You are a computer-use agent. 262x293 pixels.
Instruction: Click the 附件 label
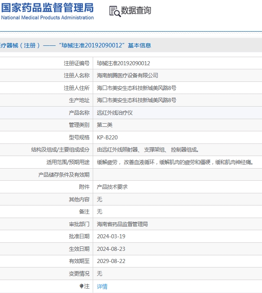[x=84, y=187]
